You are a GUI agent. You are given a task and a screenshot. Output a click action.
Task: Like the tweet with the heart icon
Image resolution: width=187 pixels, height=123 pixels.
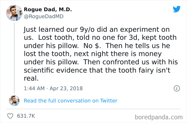11,116
